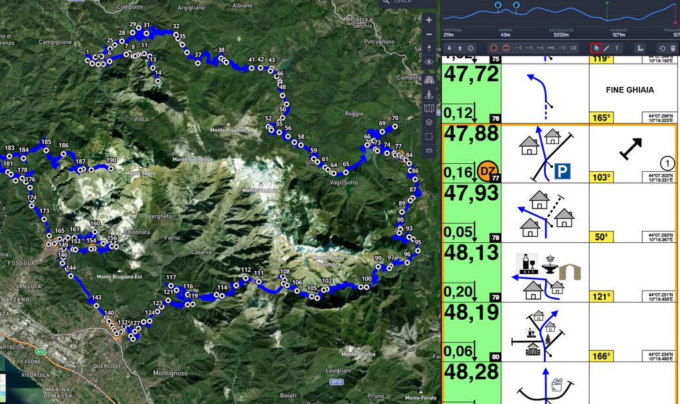Click waypoint 37 on the map
The height and width of the screenshot is (404, 680).
tap(198, 63)
